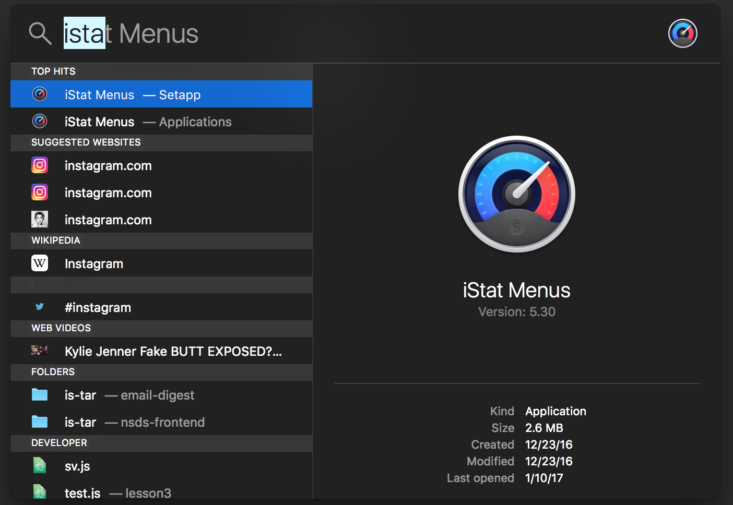733x505 pixels.
Task: Open the Instagram Wikipedia result
Action: (161, 263)
